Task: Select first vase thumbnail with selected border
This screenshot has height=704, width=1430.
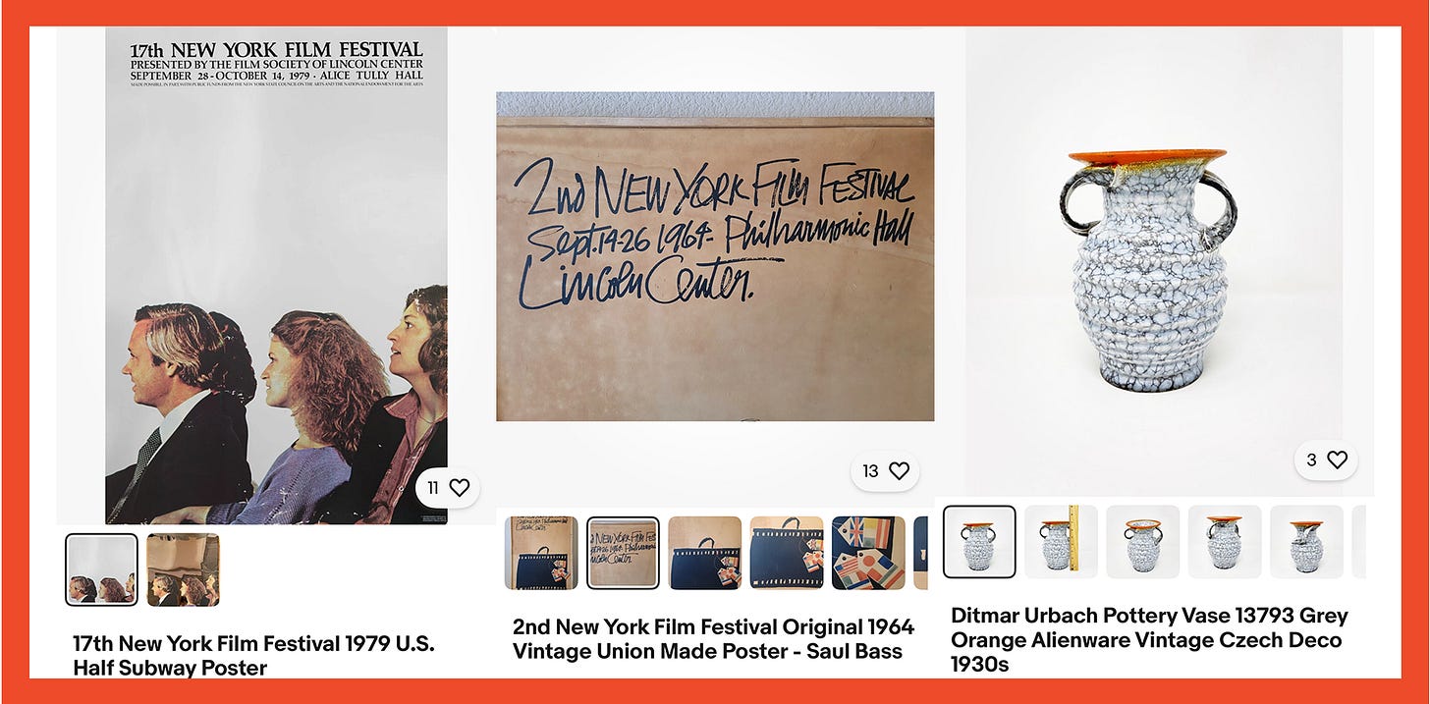Action: tap(979, 542)
